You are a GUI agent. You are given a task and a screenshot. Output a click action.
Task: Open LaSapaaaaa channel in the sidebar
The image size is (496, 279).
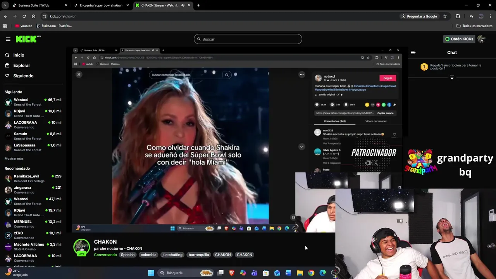coord(33,147)
